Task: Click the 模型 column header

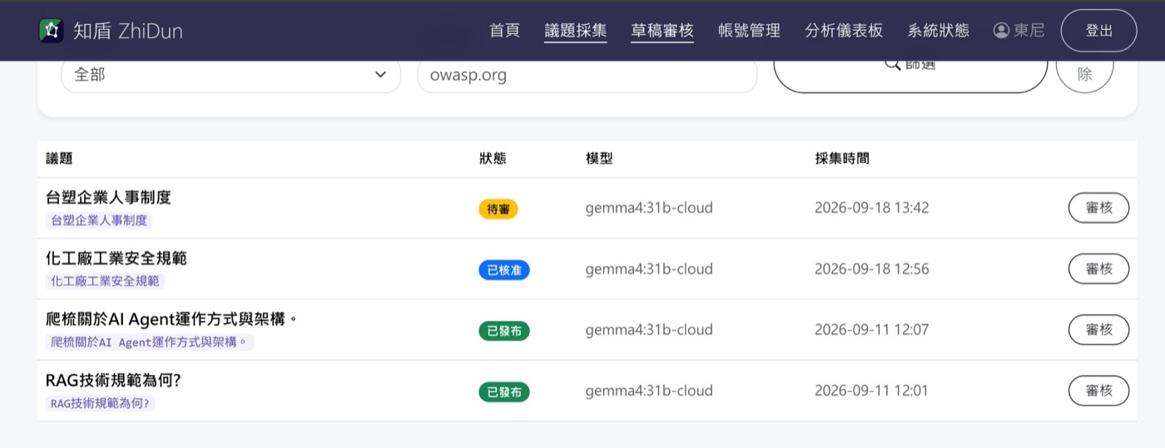Action: point(599,158)
